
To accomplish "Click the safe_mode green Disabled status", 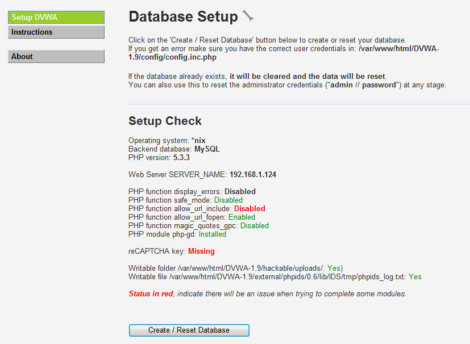I will click(228, 200).
